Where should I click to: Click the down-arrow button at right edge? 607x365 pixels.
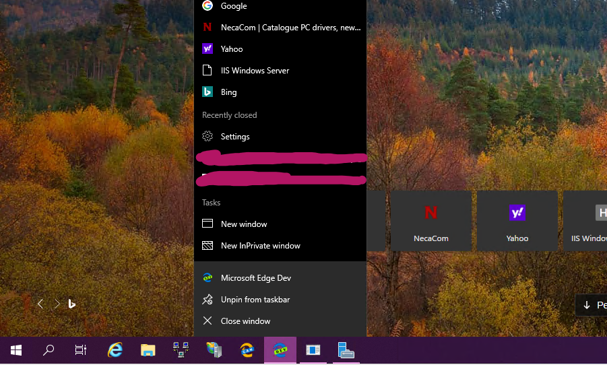[x=591, y=305]
